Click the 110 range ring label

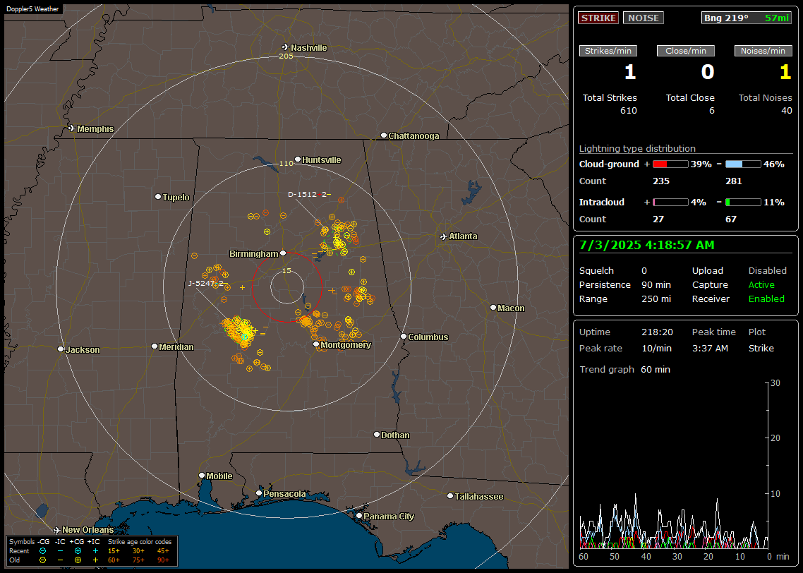pyautogui.click(x=286, y=163)
